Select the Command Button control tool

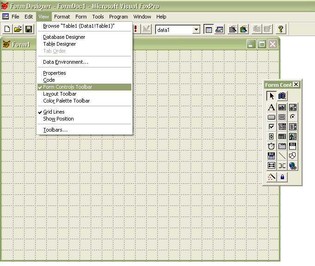coord(272,117)
